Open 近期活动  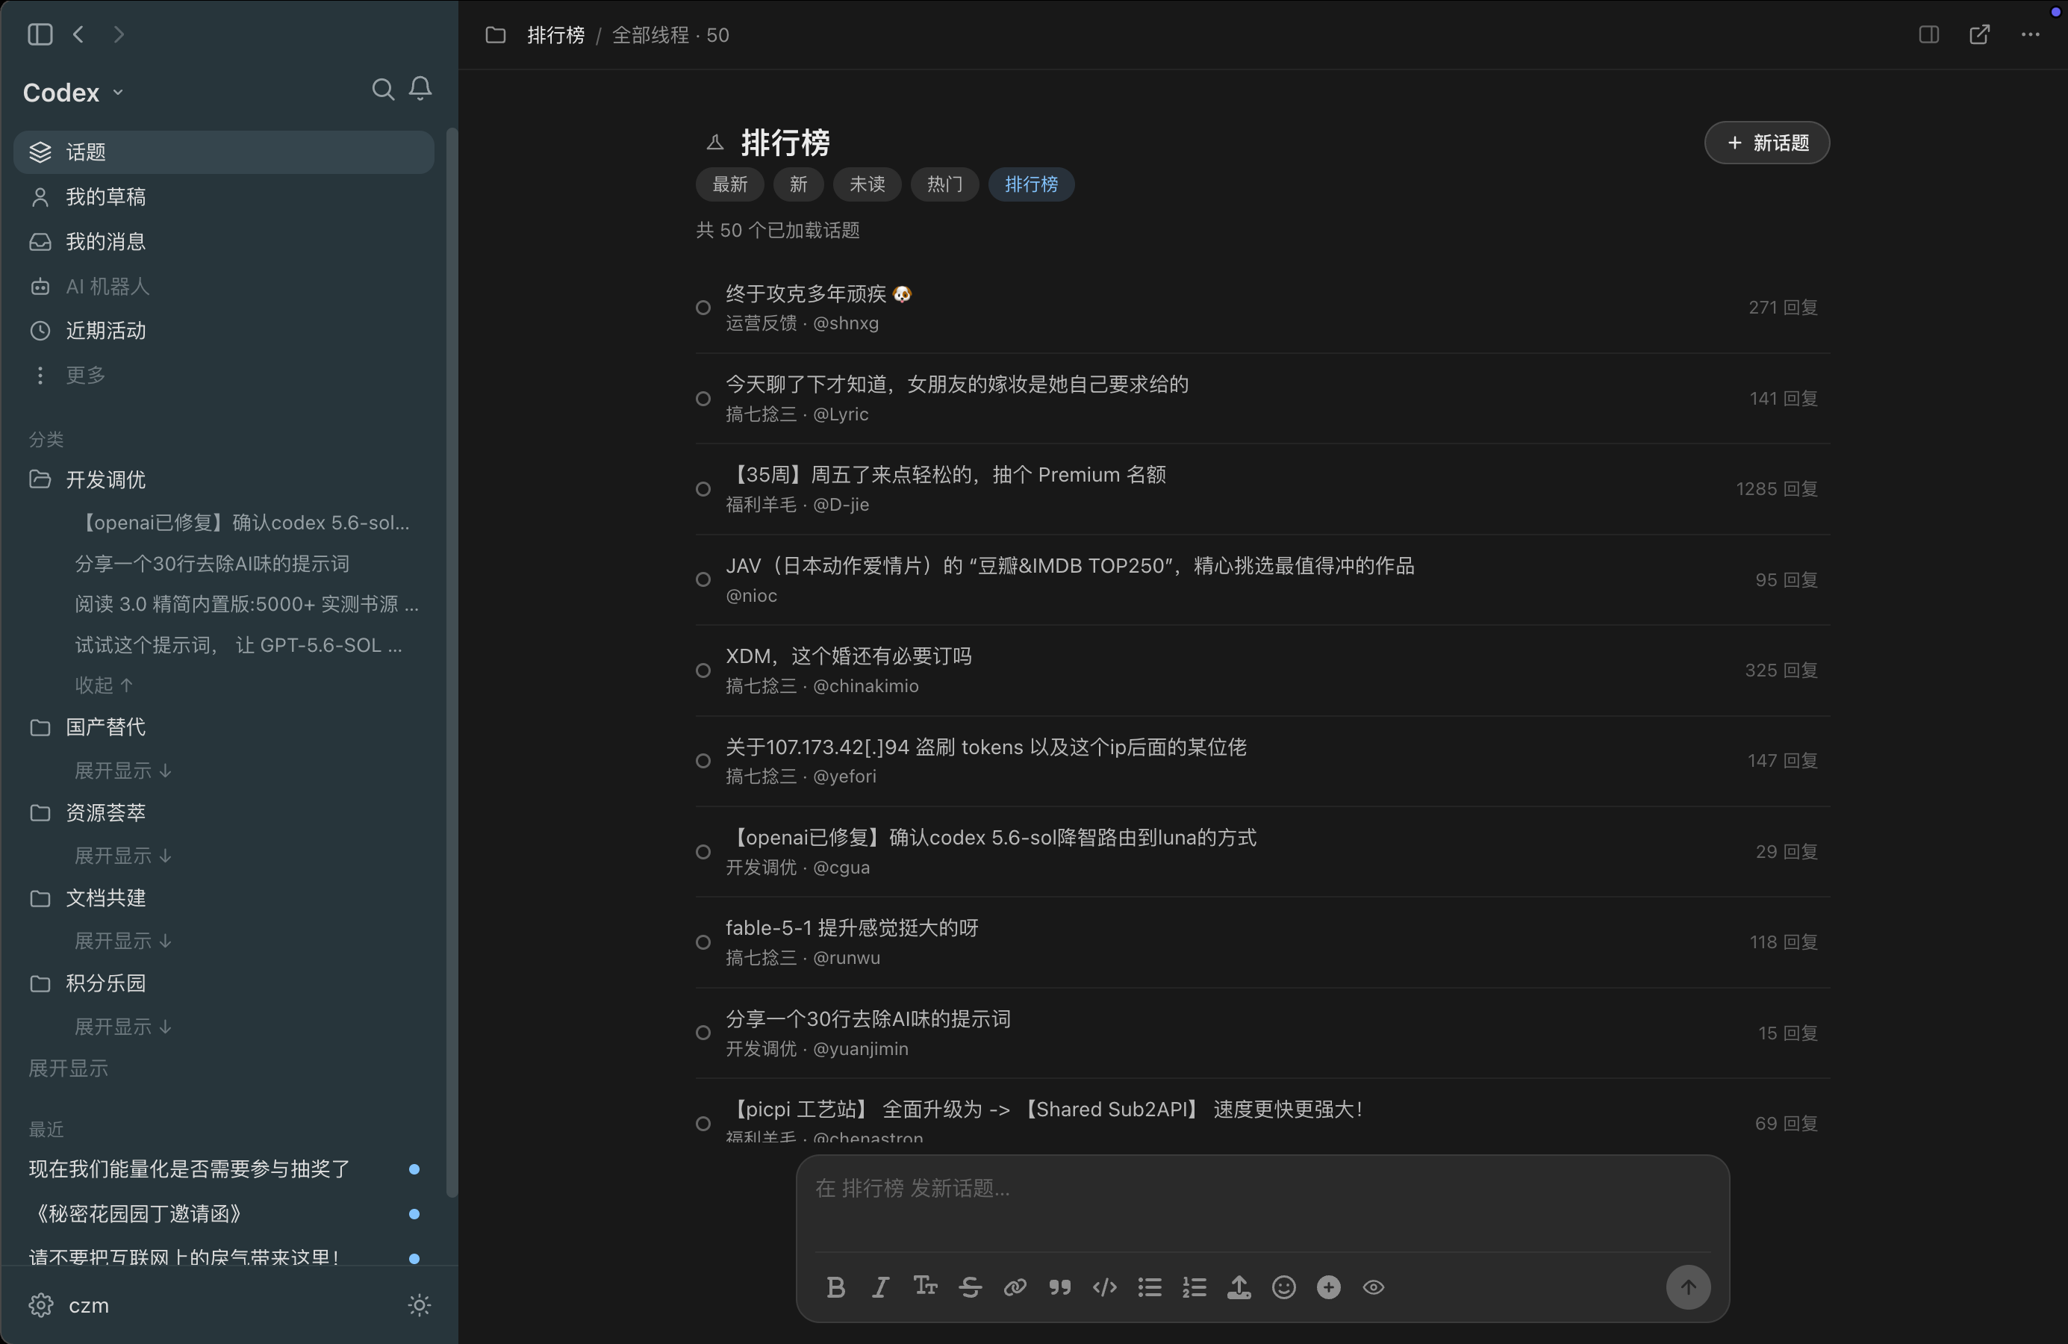(224, 330)
